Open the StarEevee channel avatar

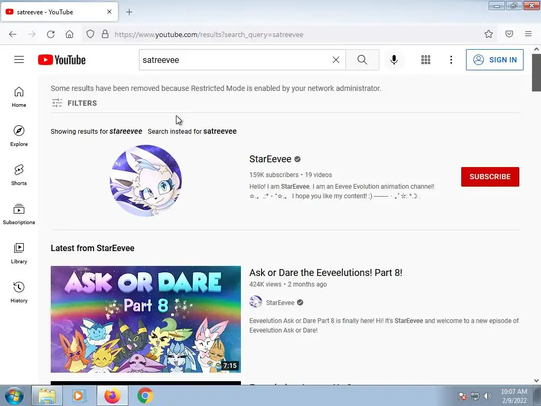(146, 181)
